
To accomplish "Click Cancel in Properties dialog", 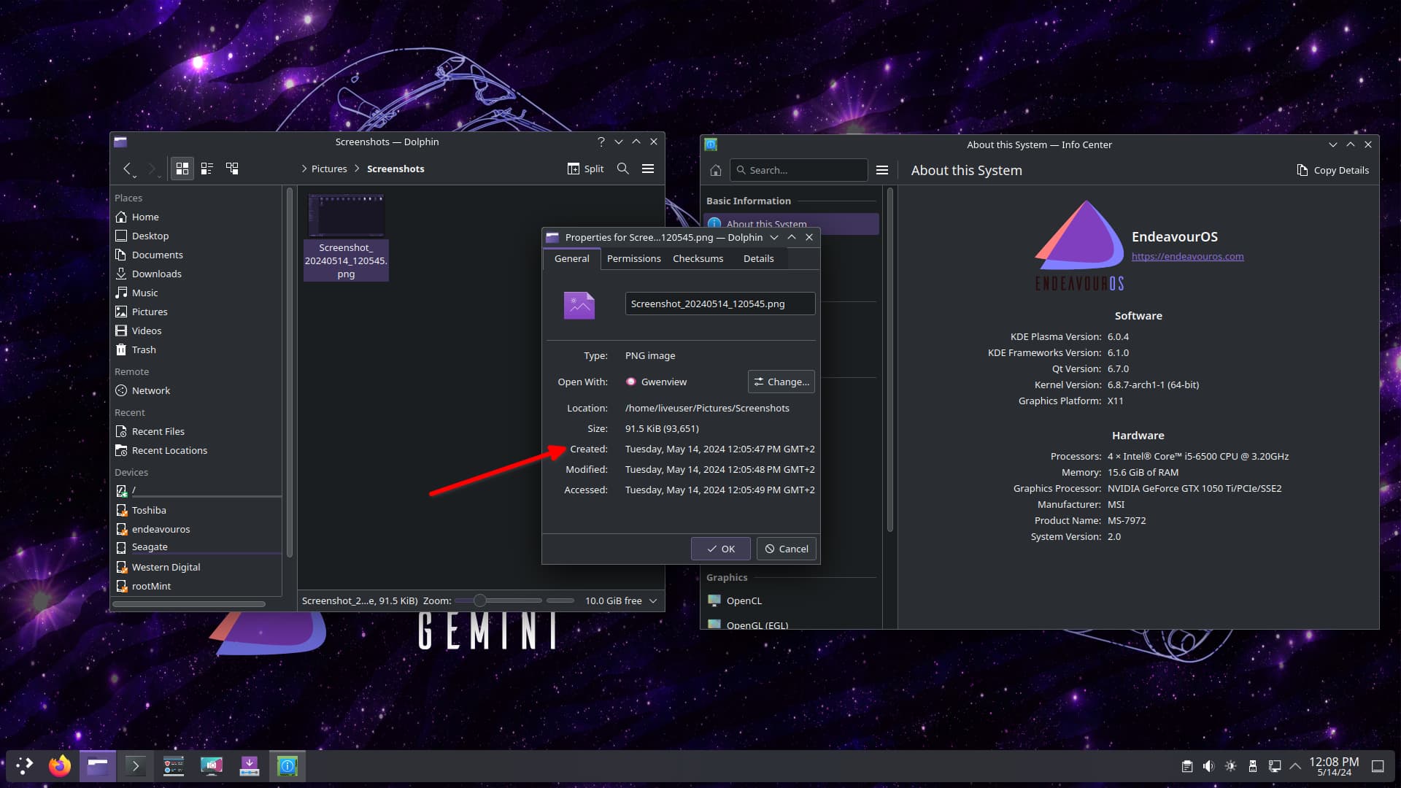I will click(x=786, y=549).
